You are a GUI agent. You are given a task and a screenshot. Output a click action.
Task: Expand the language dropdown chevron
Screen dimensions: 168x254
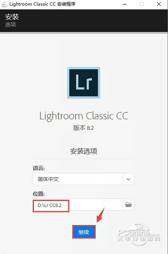(128, 179)
